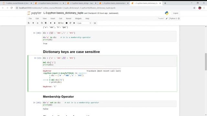207x116 pixels.
Task: View site information icon in address bar
Action: [17, 8]
